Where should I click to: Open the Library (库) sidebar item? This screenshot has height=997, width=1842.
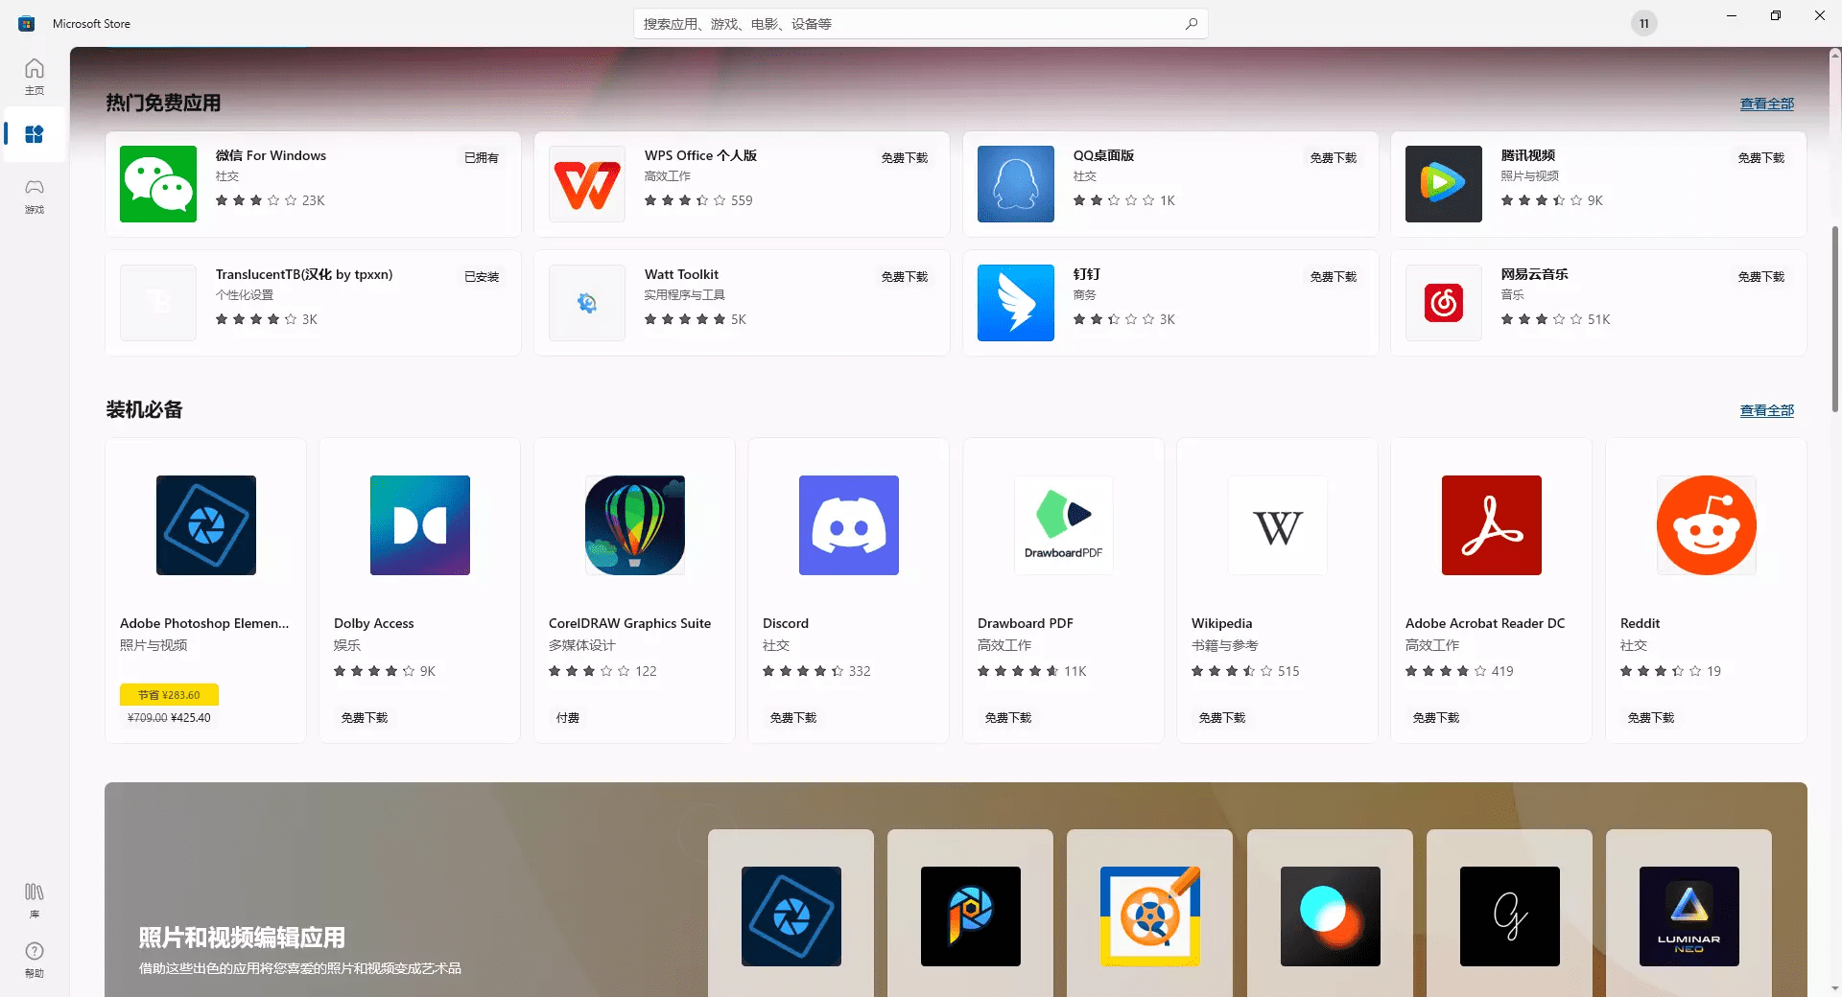click(x=35, y=900)
